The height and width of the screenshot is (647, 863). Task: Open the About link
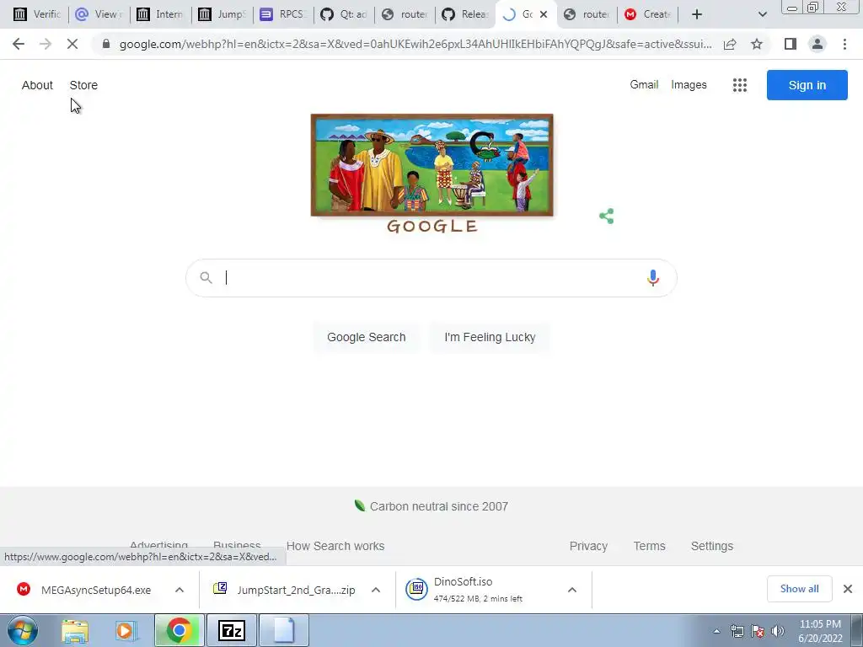[x=37, y=85]
